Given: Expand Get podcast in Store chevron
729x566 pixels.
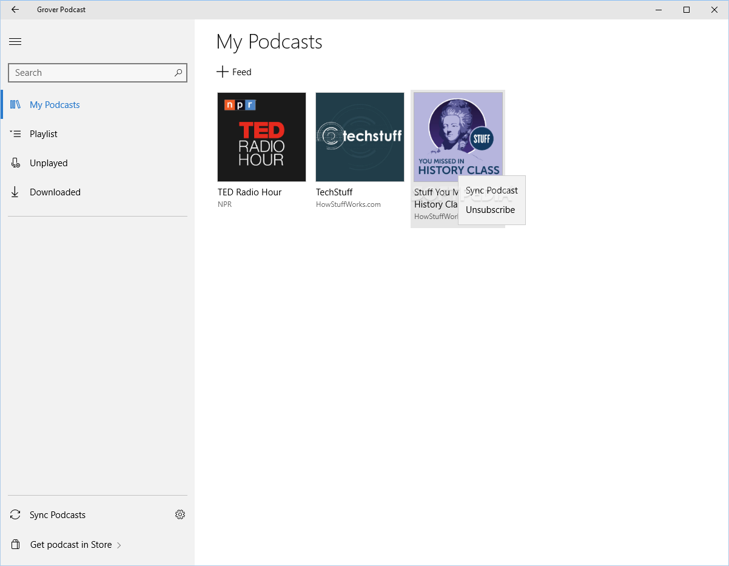Looking at the screenshot, I should (x=119, y=545).
